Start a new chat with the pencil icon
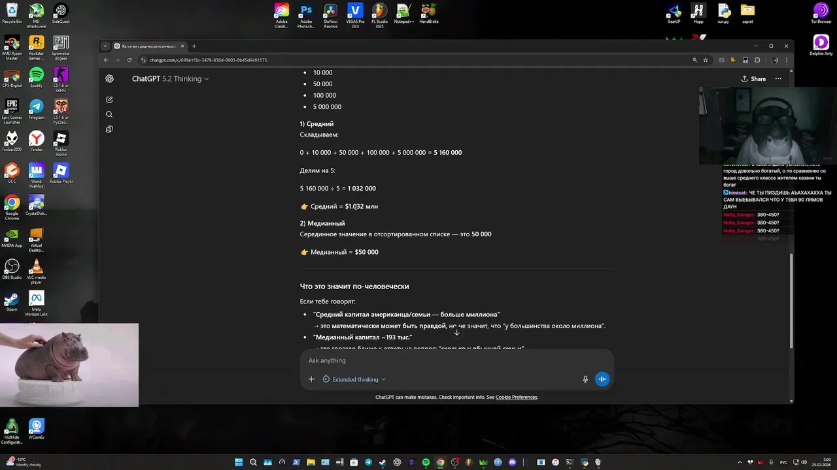 coord(109,100)
